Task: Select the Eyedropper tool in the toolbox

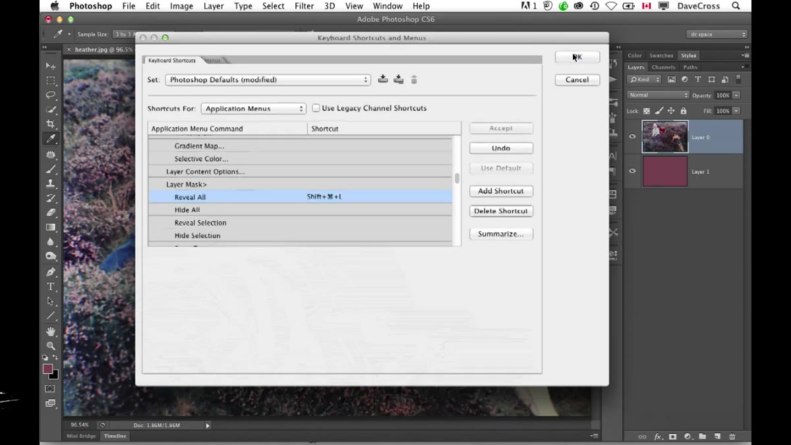Action: tap(51, 138)
